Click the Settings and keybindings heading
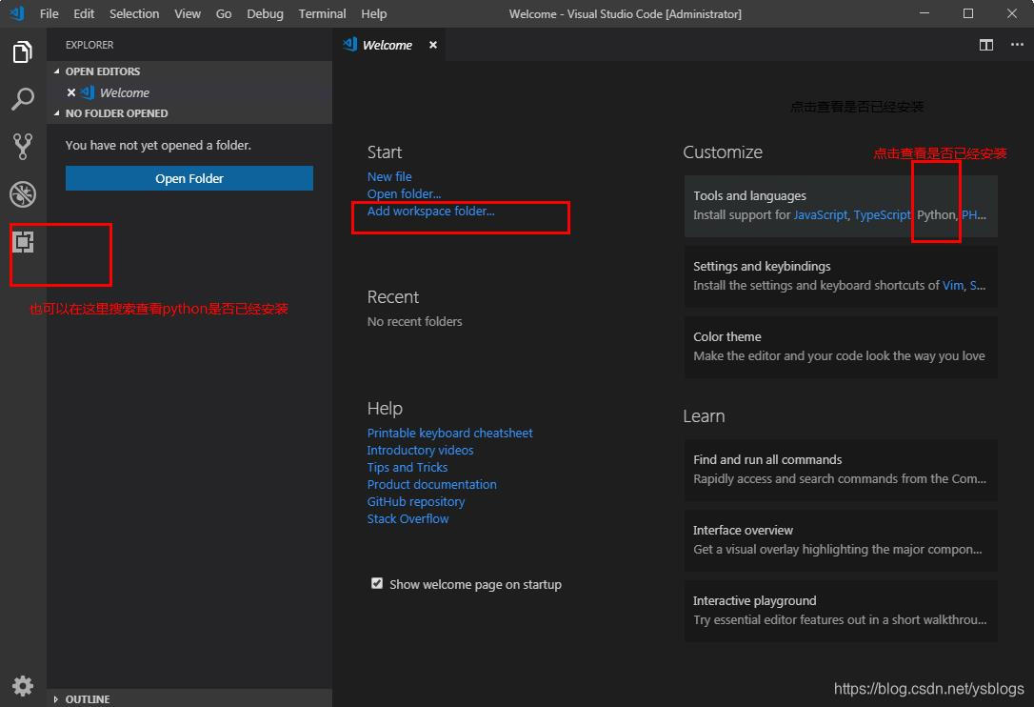 point(762,267)
